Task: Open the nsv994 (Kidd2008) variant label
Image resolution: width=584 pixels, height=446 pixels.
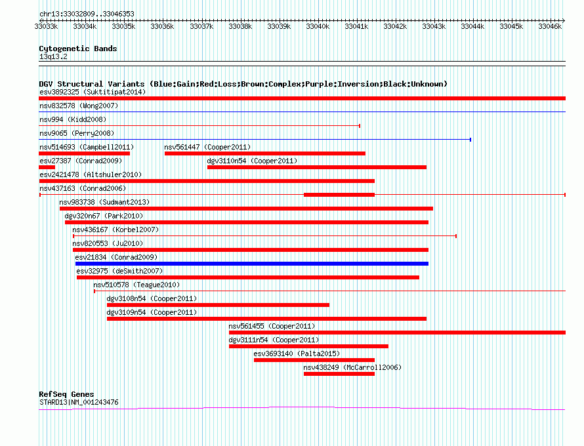Action: point(73,119)
